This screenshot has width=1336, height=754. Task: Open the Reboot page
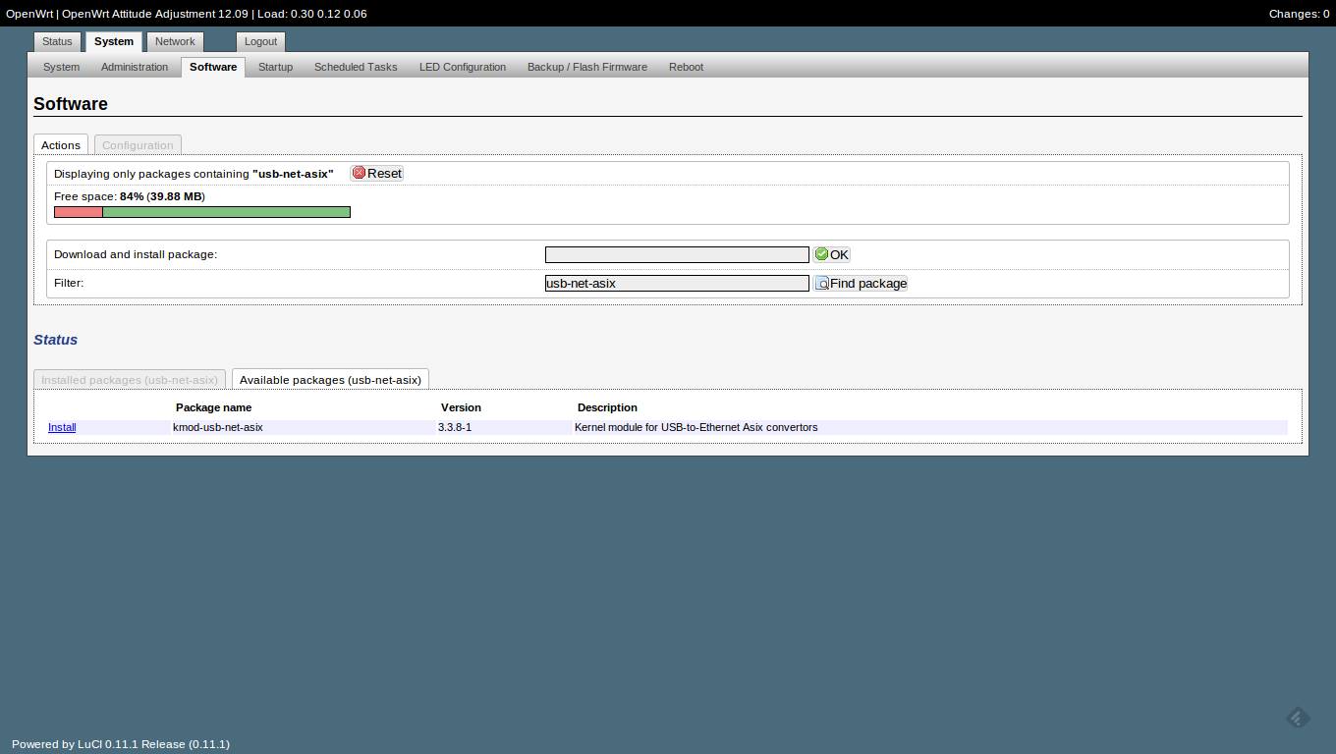tap(686, 67)
